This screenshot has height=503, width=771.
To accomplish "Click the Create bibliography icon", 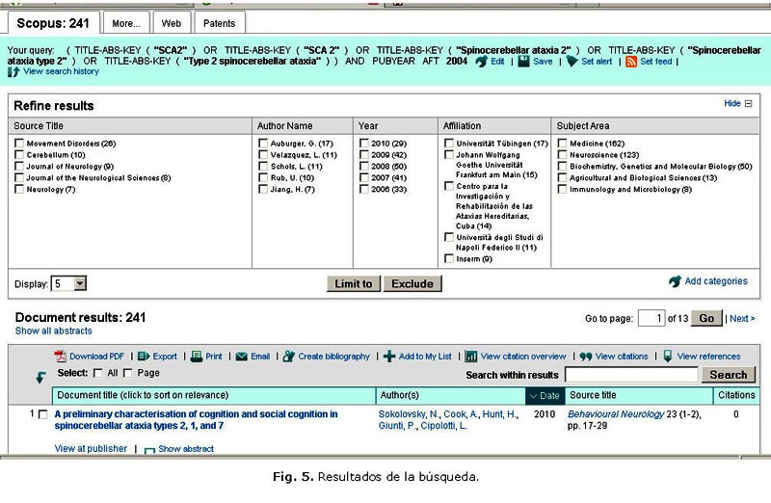I will pyautogui.click(x=289, y=357).
